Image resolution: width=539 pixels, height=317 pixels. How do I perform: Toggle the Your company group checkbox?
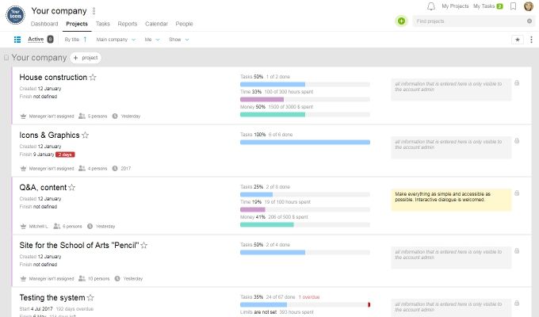[6, 58]
